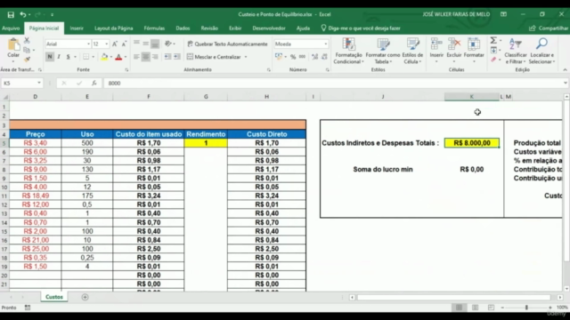Screen dimensions: 570x320
Task: Open the Exibir tab
Action: pyautogui.click(x=235, y=28)
